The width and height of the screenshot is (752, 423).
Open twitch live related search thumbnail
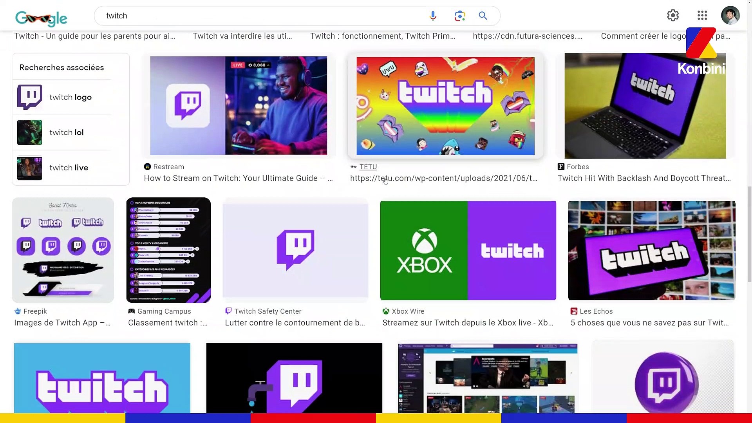30,168
